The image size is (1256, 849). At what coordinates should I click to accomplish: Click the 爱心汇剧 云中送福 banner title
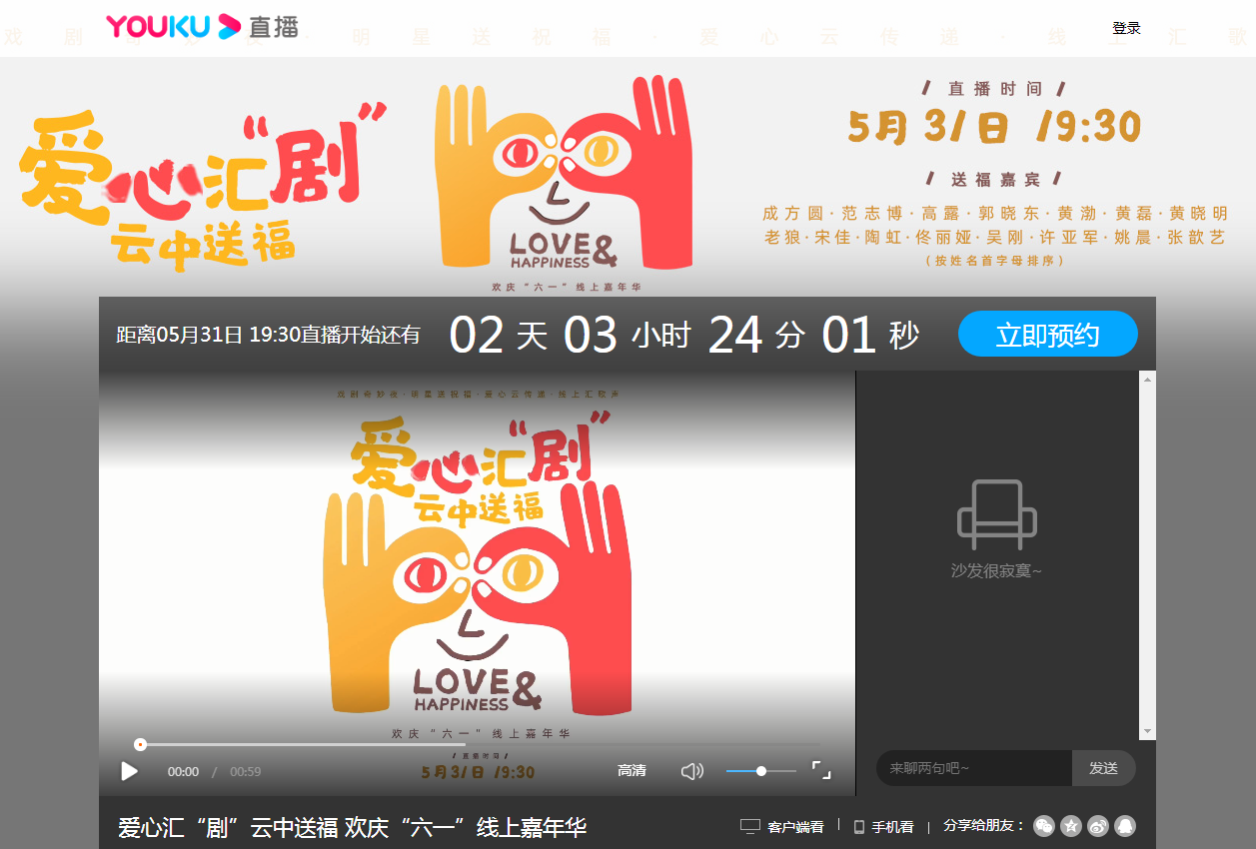click(203, 187)
